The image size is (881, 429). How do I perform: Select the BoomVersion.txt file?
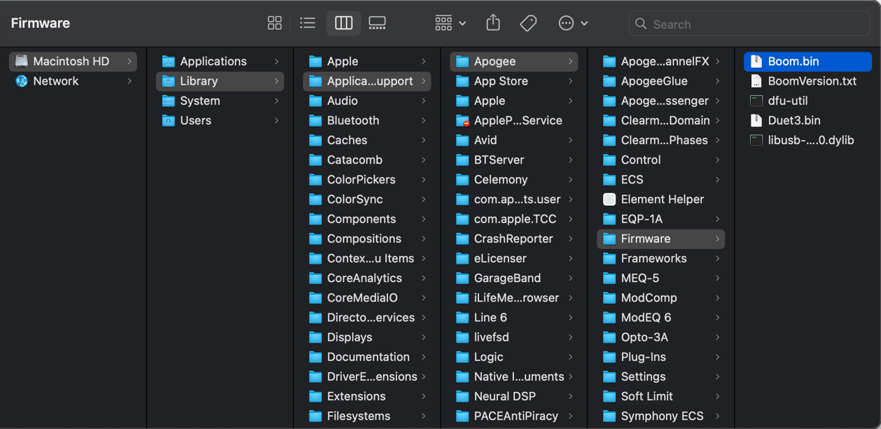811,81
